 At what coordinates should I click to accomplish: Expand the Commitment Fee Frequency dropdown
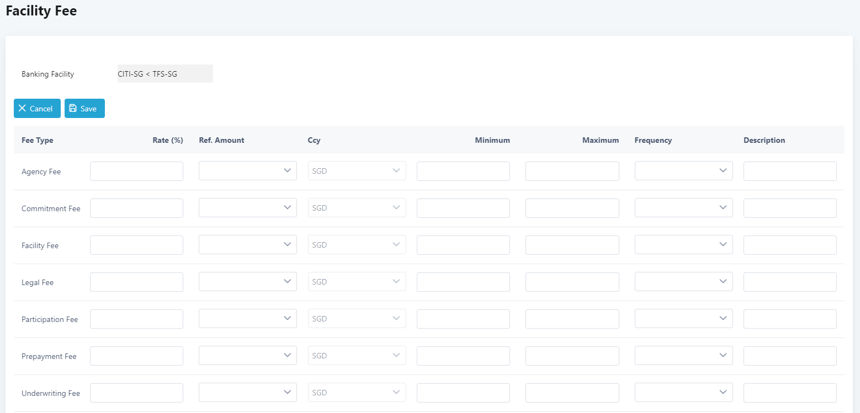point(683,208)
